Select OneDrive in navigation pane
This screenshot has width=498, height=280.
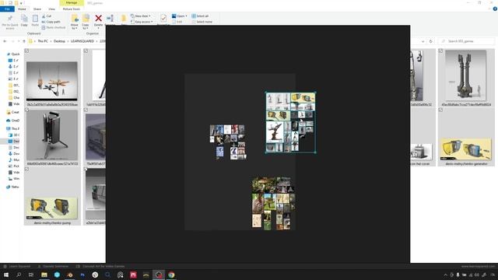pos(13,121)
